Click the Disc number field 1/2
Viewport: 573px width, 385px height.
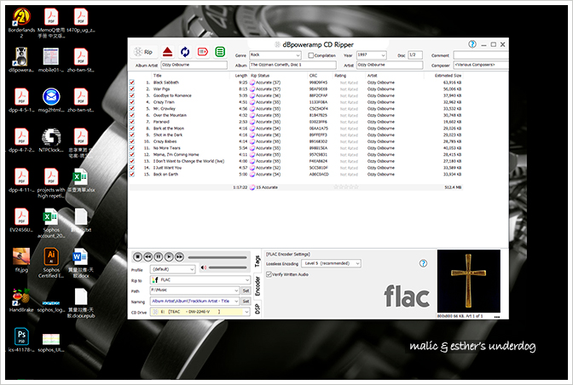coord(415,55)
